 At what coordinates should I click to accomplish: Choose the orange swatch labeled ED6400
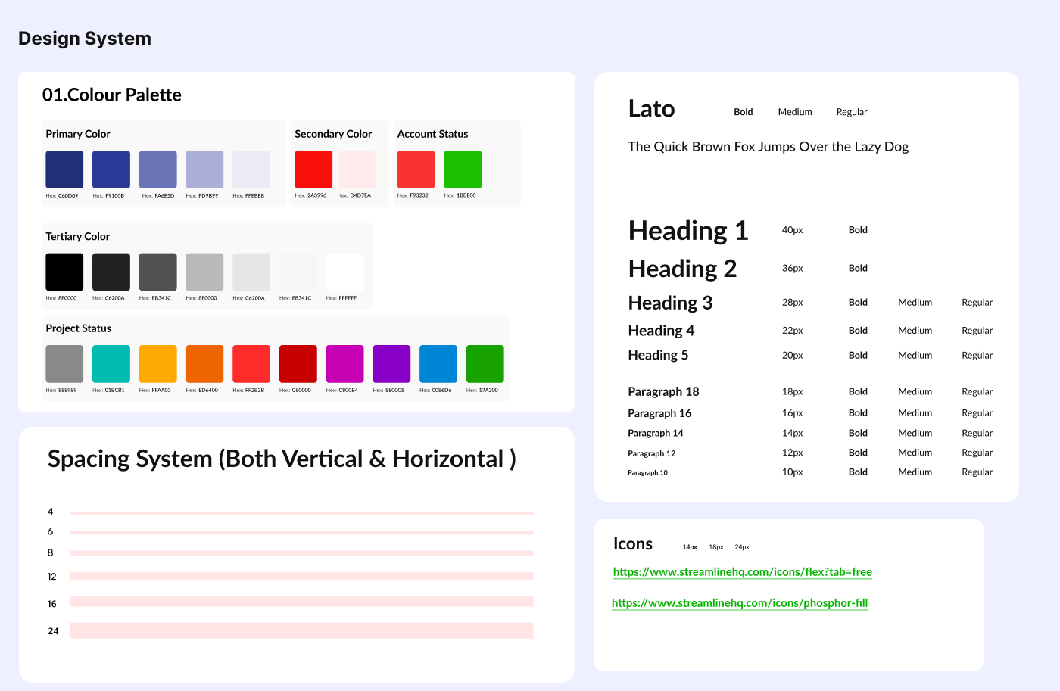(204, 364)
